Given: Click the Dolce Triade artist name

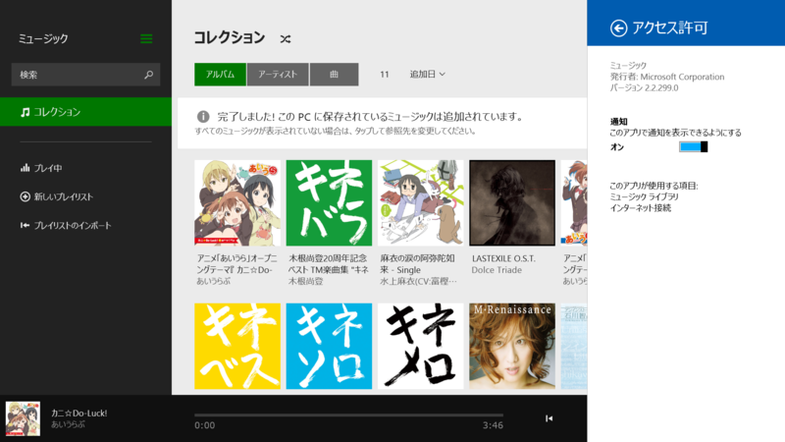Looking at the screenshot, I should click(497, 270).
